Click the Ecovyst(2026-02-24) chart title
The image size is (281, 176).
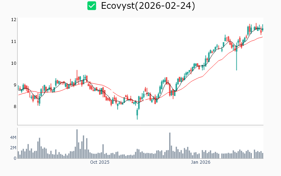148,6
